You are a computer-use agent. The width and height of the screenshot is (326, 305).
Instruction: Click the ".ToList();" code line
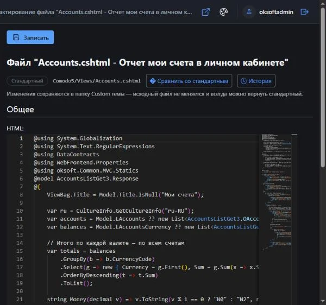[x=76, y=283]
